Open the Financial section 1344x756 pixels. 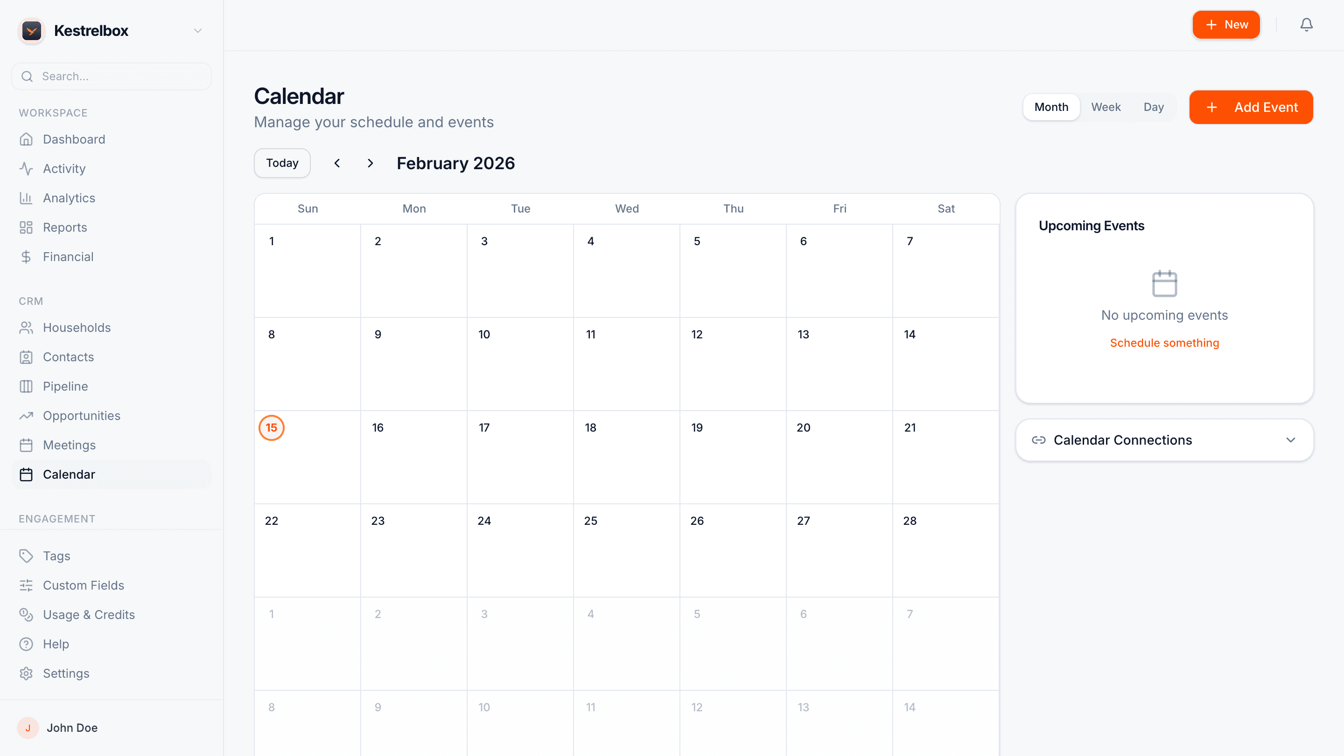click(x=67, y=256)
